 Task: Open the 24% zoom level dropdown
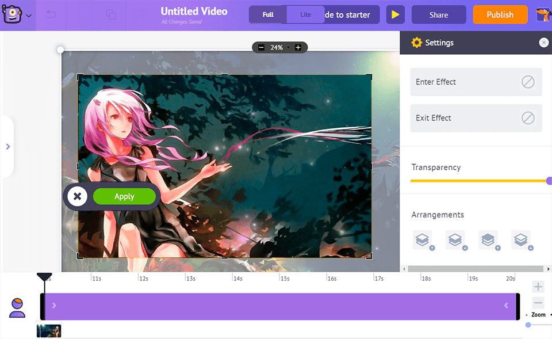[x=280, y=47]
